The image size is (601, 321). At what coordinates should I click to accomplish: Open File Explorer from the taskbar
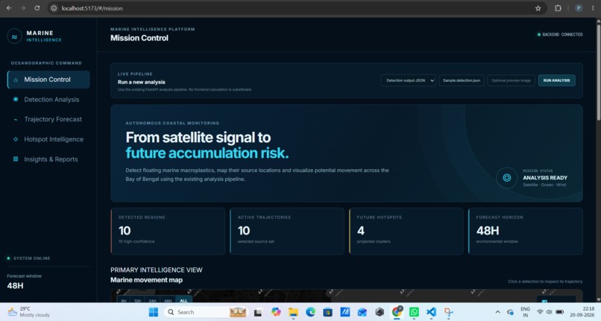point(293,312)
